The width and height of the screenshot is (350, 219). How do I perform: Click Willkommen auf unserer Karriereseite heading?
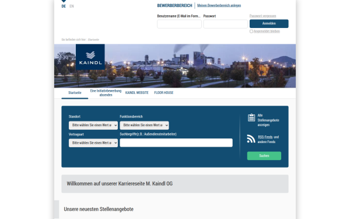tap(120, 184)
